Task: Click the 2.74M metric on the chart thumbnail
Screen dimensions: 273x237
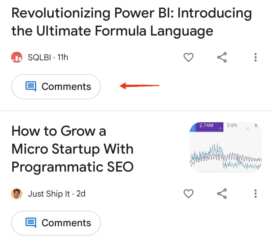Action: [206, 125]
